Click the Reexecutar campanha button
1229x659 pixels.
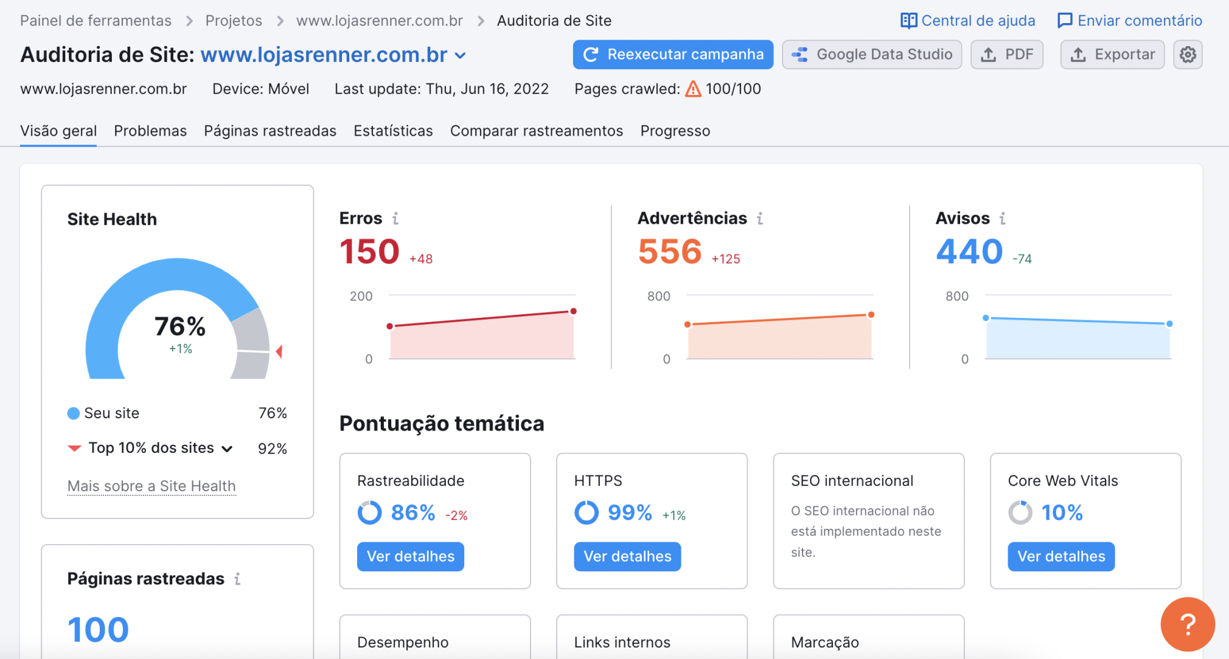[672, 54]
